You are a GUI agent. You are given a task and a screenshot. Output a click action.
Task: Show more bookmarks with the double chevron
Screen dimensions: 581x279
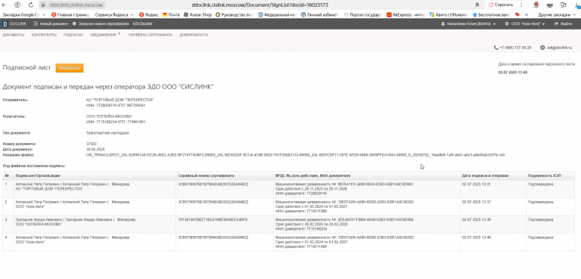pos(527,15)
